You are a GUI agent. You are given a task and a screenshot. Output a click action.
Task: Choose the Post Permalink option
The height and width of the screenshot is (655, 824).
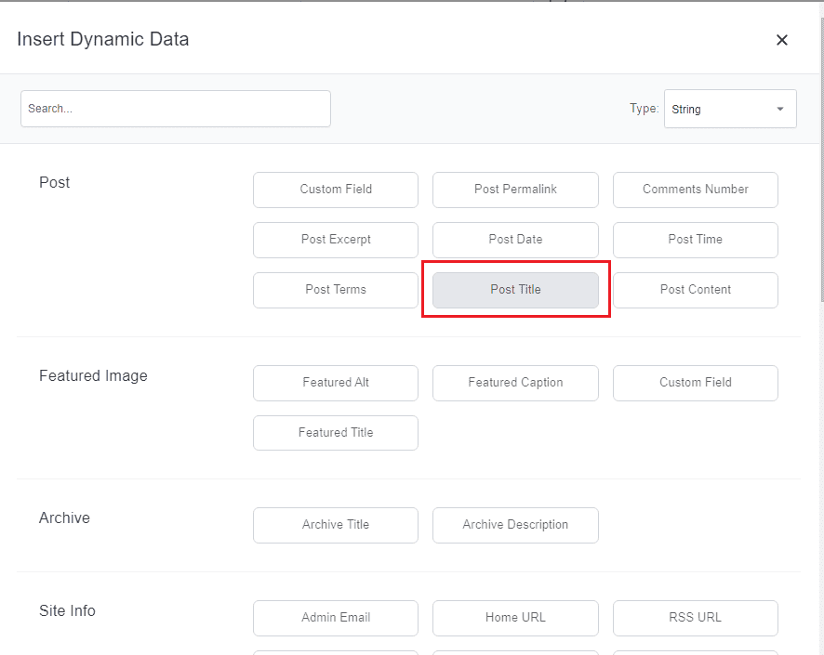coord(515,190)
